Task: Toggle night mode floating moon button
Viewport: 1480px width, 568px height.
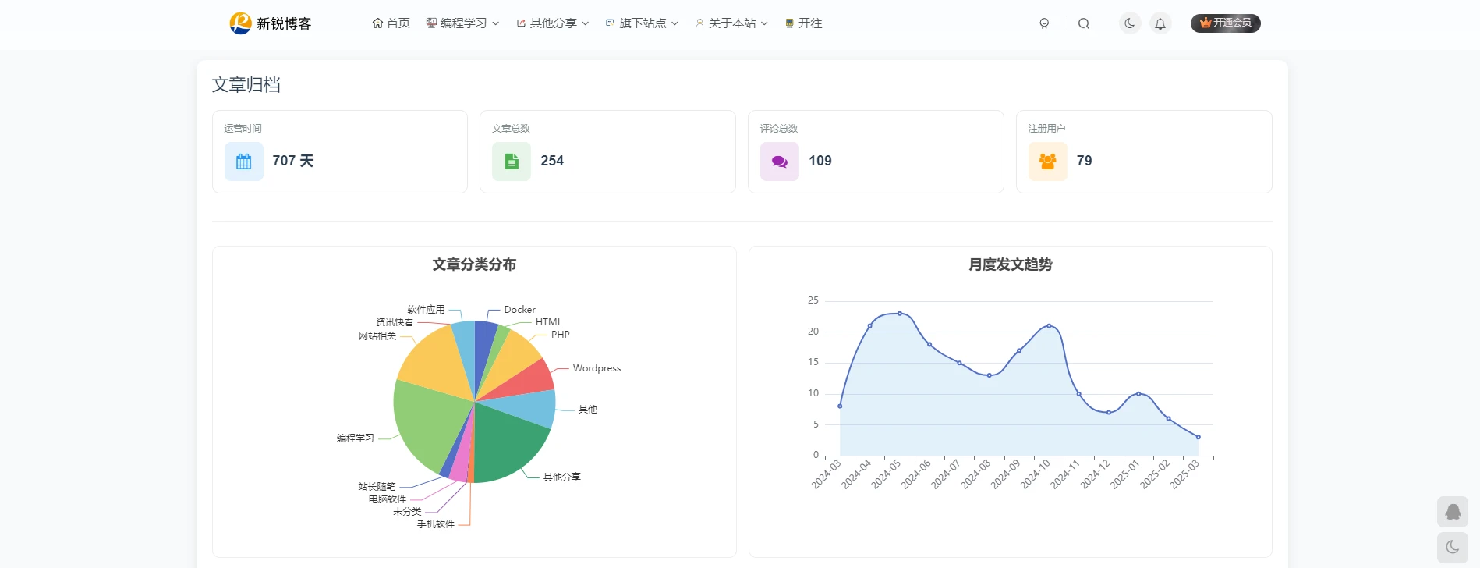Action: [1453, 548]
